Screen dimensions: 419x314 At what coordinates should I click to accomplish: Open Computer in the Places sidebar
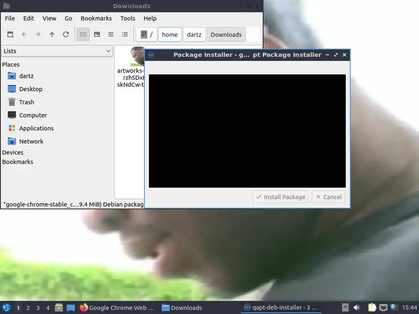(x=27, y=115)
